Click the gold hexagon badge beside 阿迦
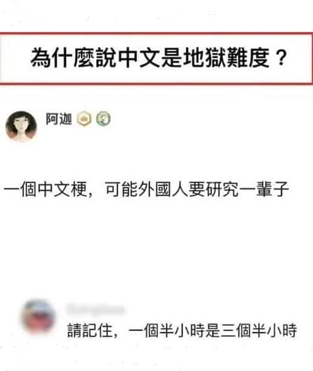 coord(85,119)
